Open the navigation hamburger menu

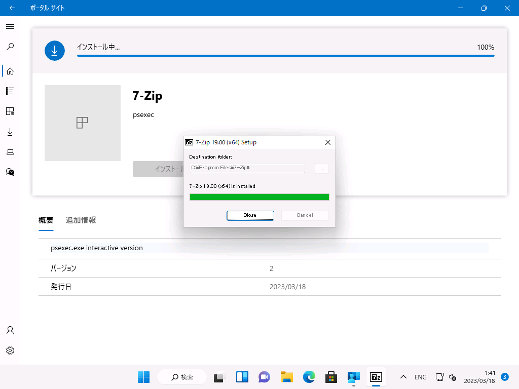pyautogui.click(x=10, y=26)
